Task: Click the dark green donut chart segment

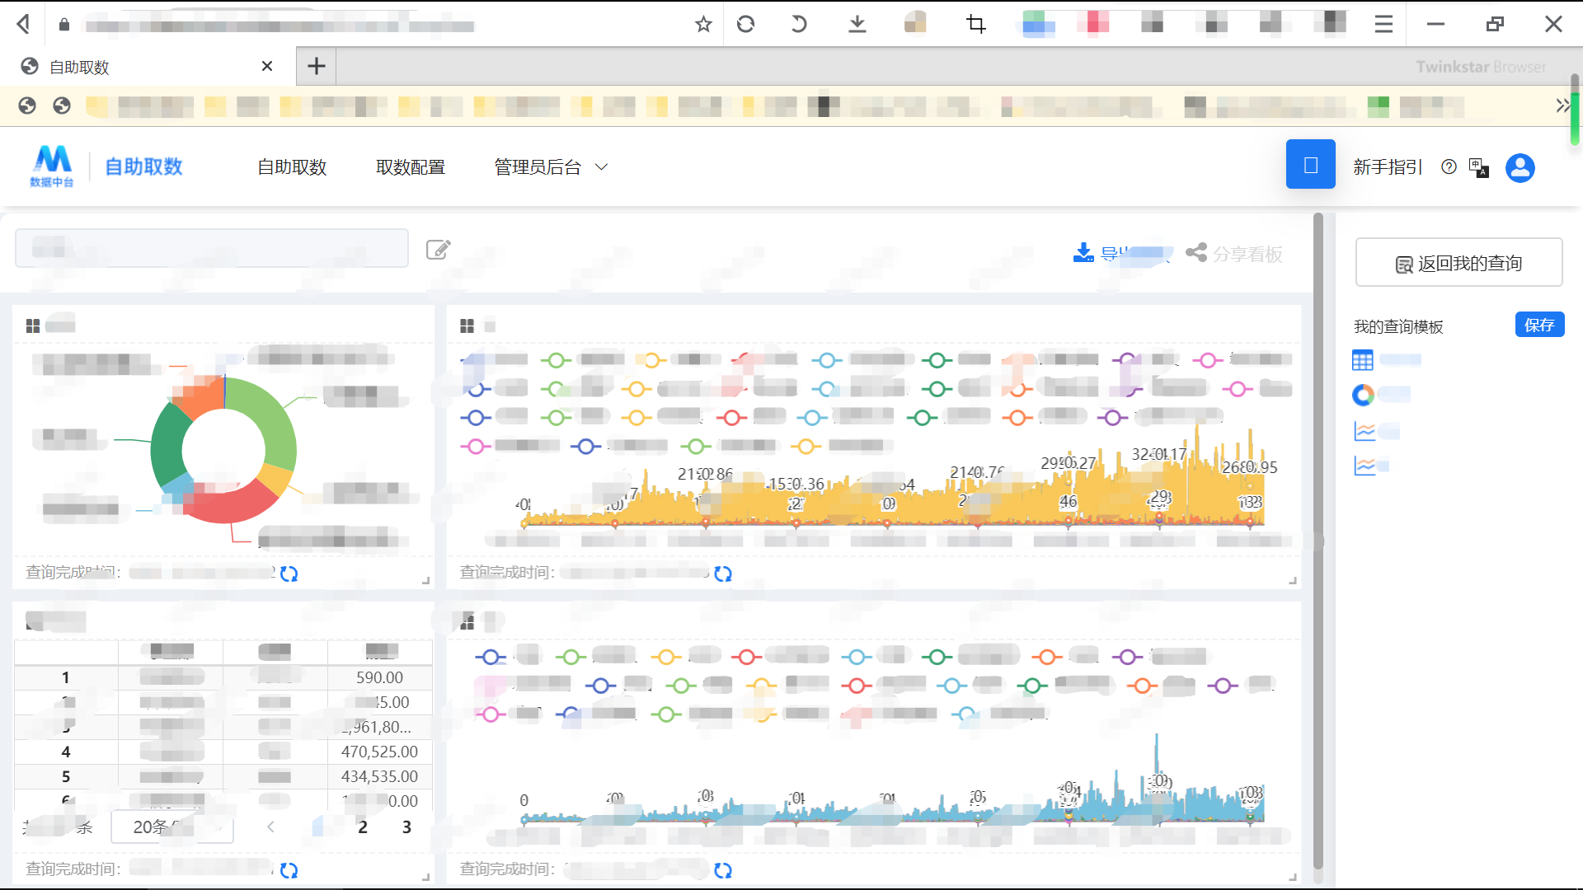Action: pyautogui.click(x=167, y=446)
